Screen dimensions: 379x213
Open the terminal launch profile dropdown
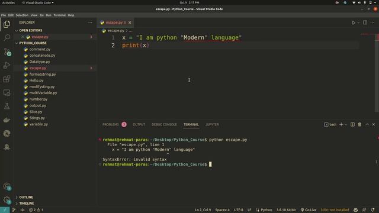pos(346,125)
